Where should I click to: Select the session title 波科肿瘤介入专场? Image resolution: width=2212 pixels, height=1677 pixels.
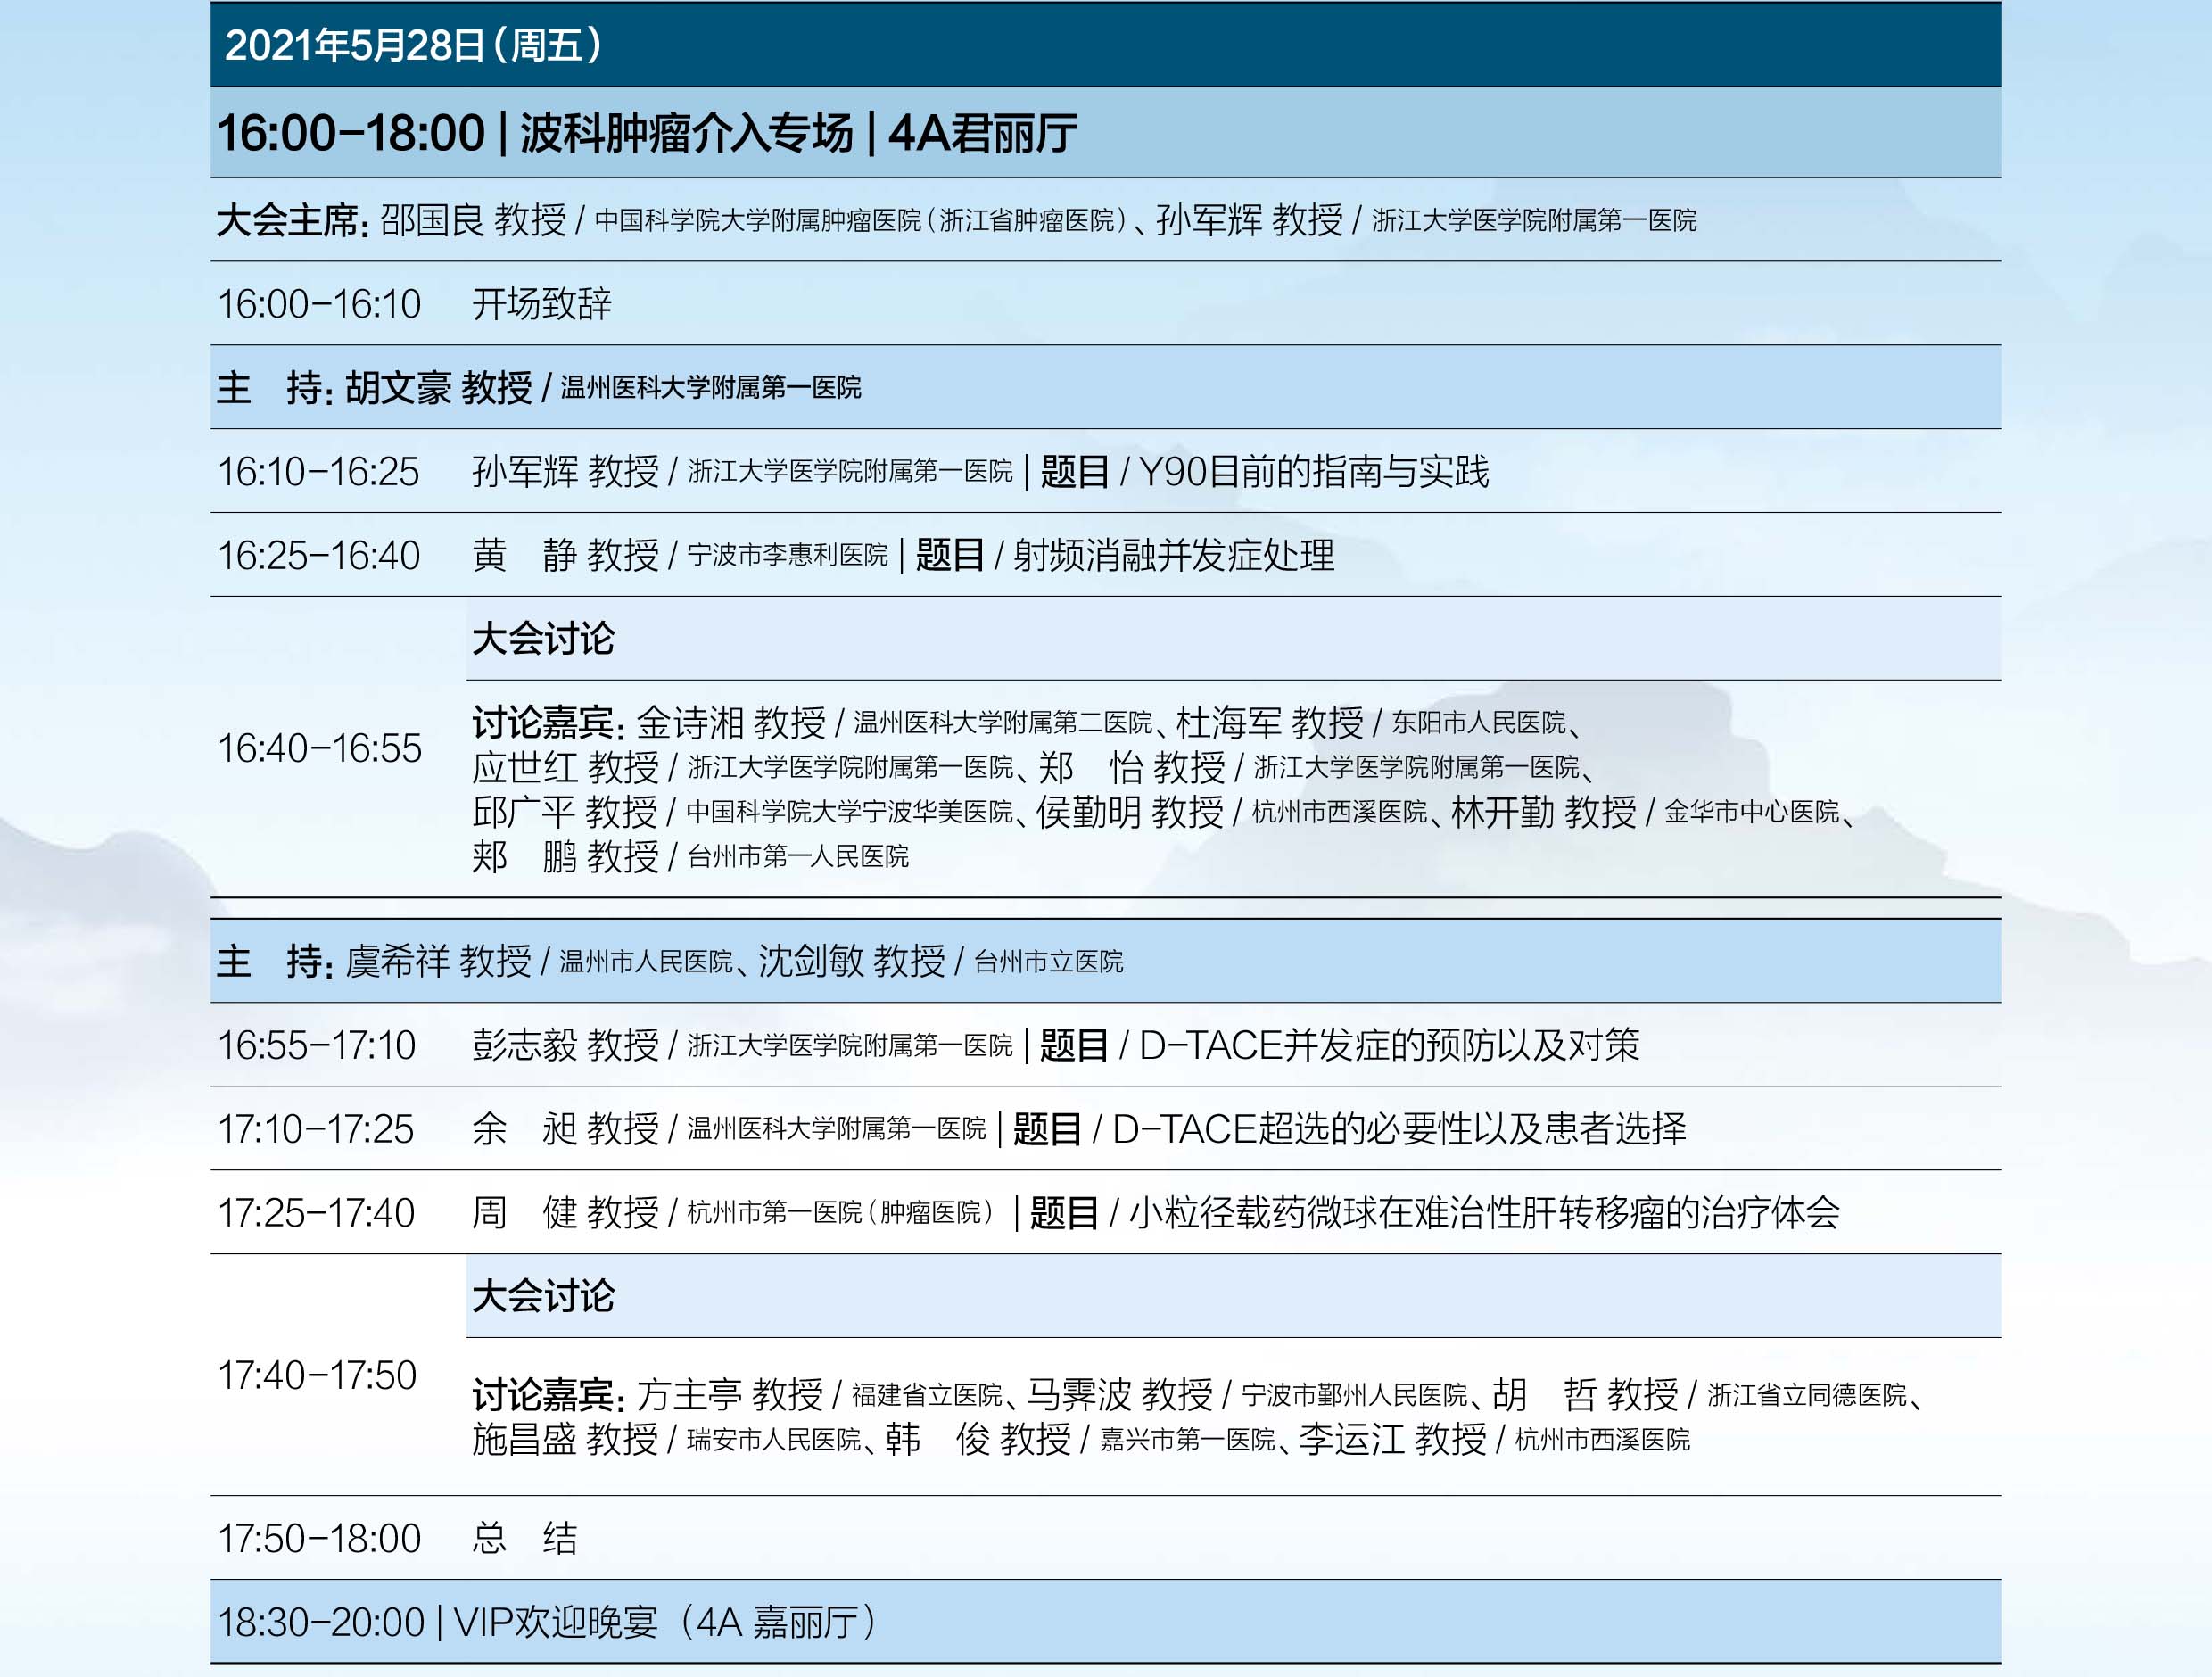tap(686, 133)
